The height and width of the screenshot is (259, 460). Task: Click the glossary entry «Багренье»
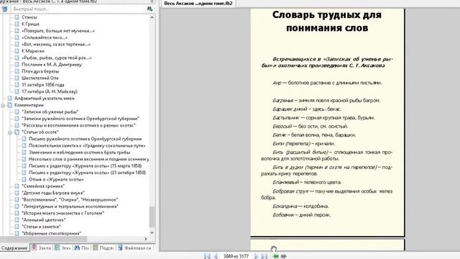coord(282,101)
